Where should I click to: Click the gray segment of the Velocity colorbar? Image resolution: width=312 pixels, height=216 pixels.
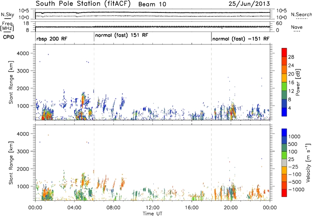[284, 163]
